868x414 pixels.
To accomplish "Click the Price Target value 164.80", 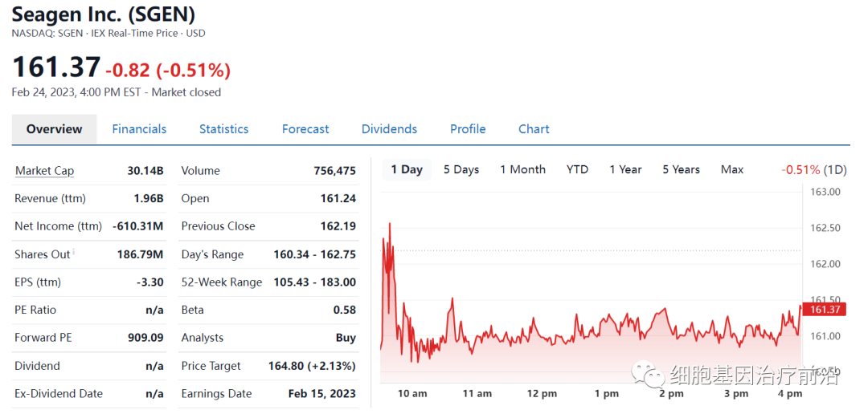I will pyautogui.click(x=312, y=366).
